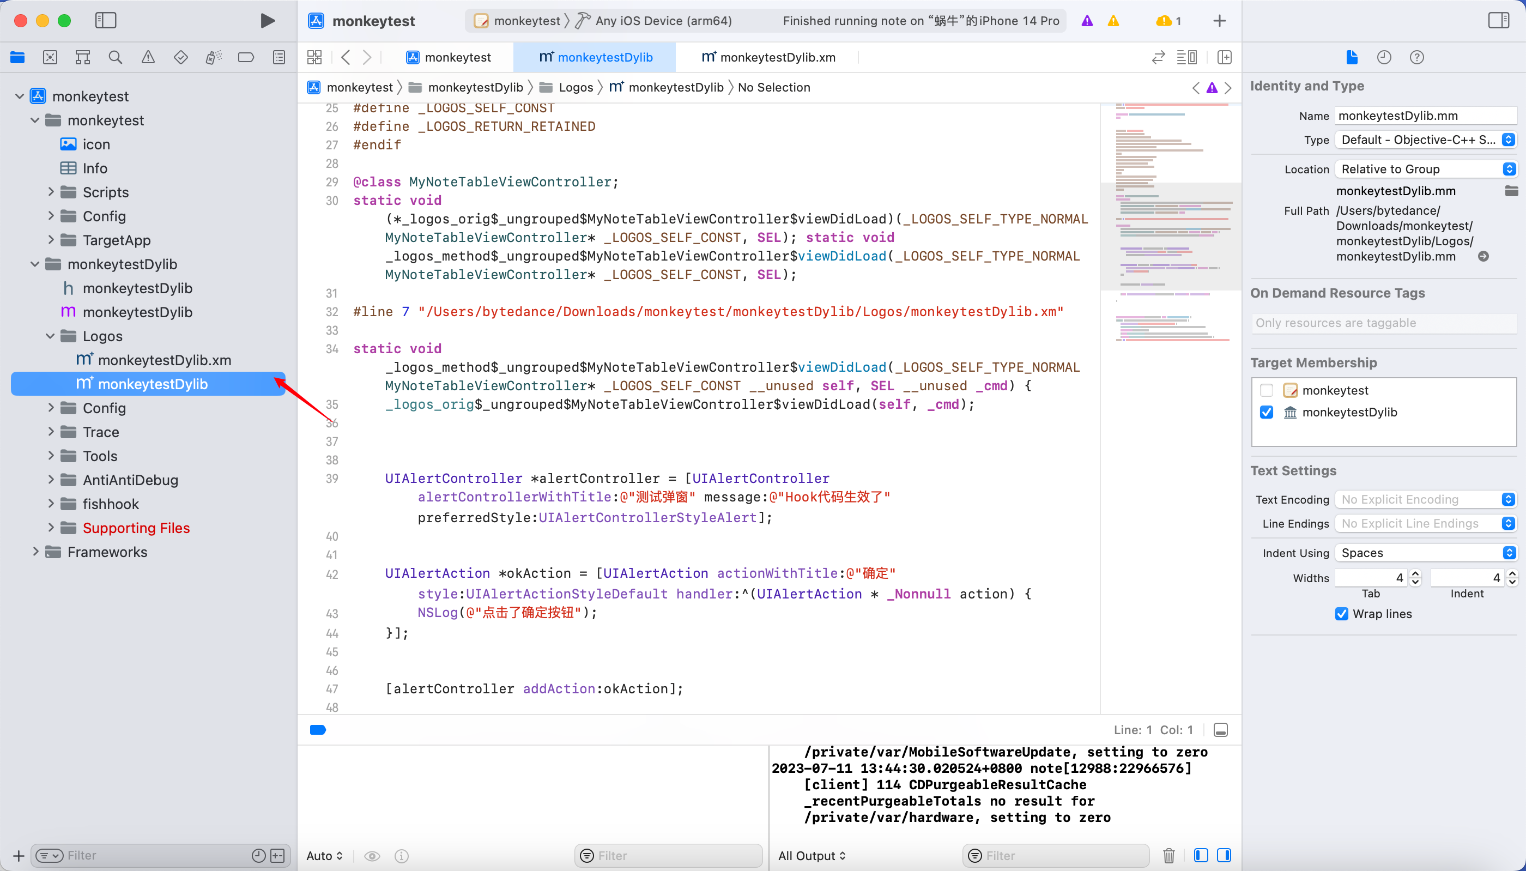Increase Tab width with the stepper
This screenshot has width=1526, height=871.
(1415, 574)
